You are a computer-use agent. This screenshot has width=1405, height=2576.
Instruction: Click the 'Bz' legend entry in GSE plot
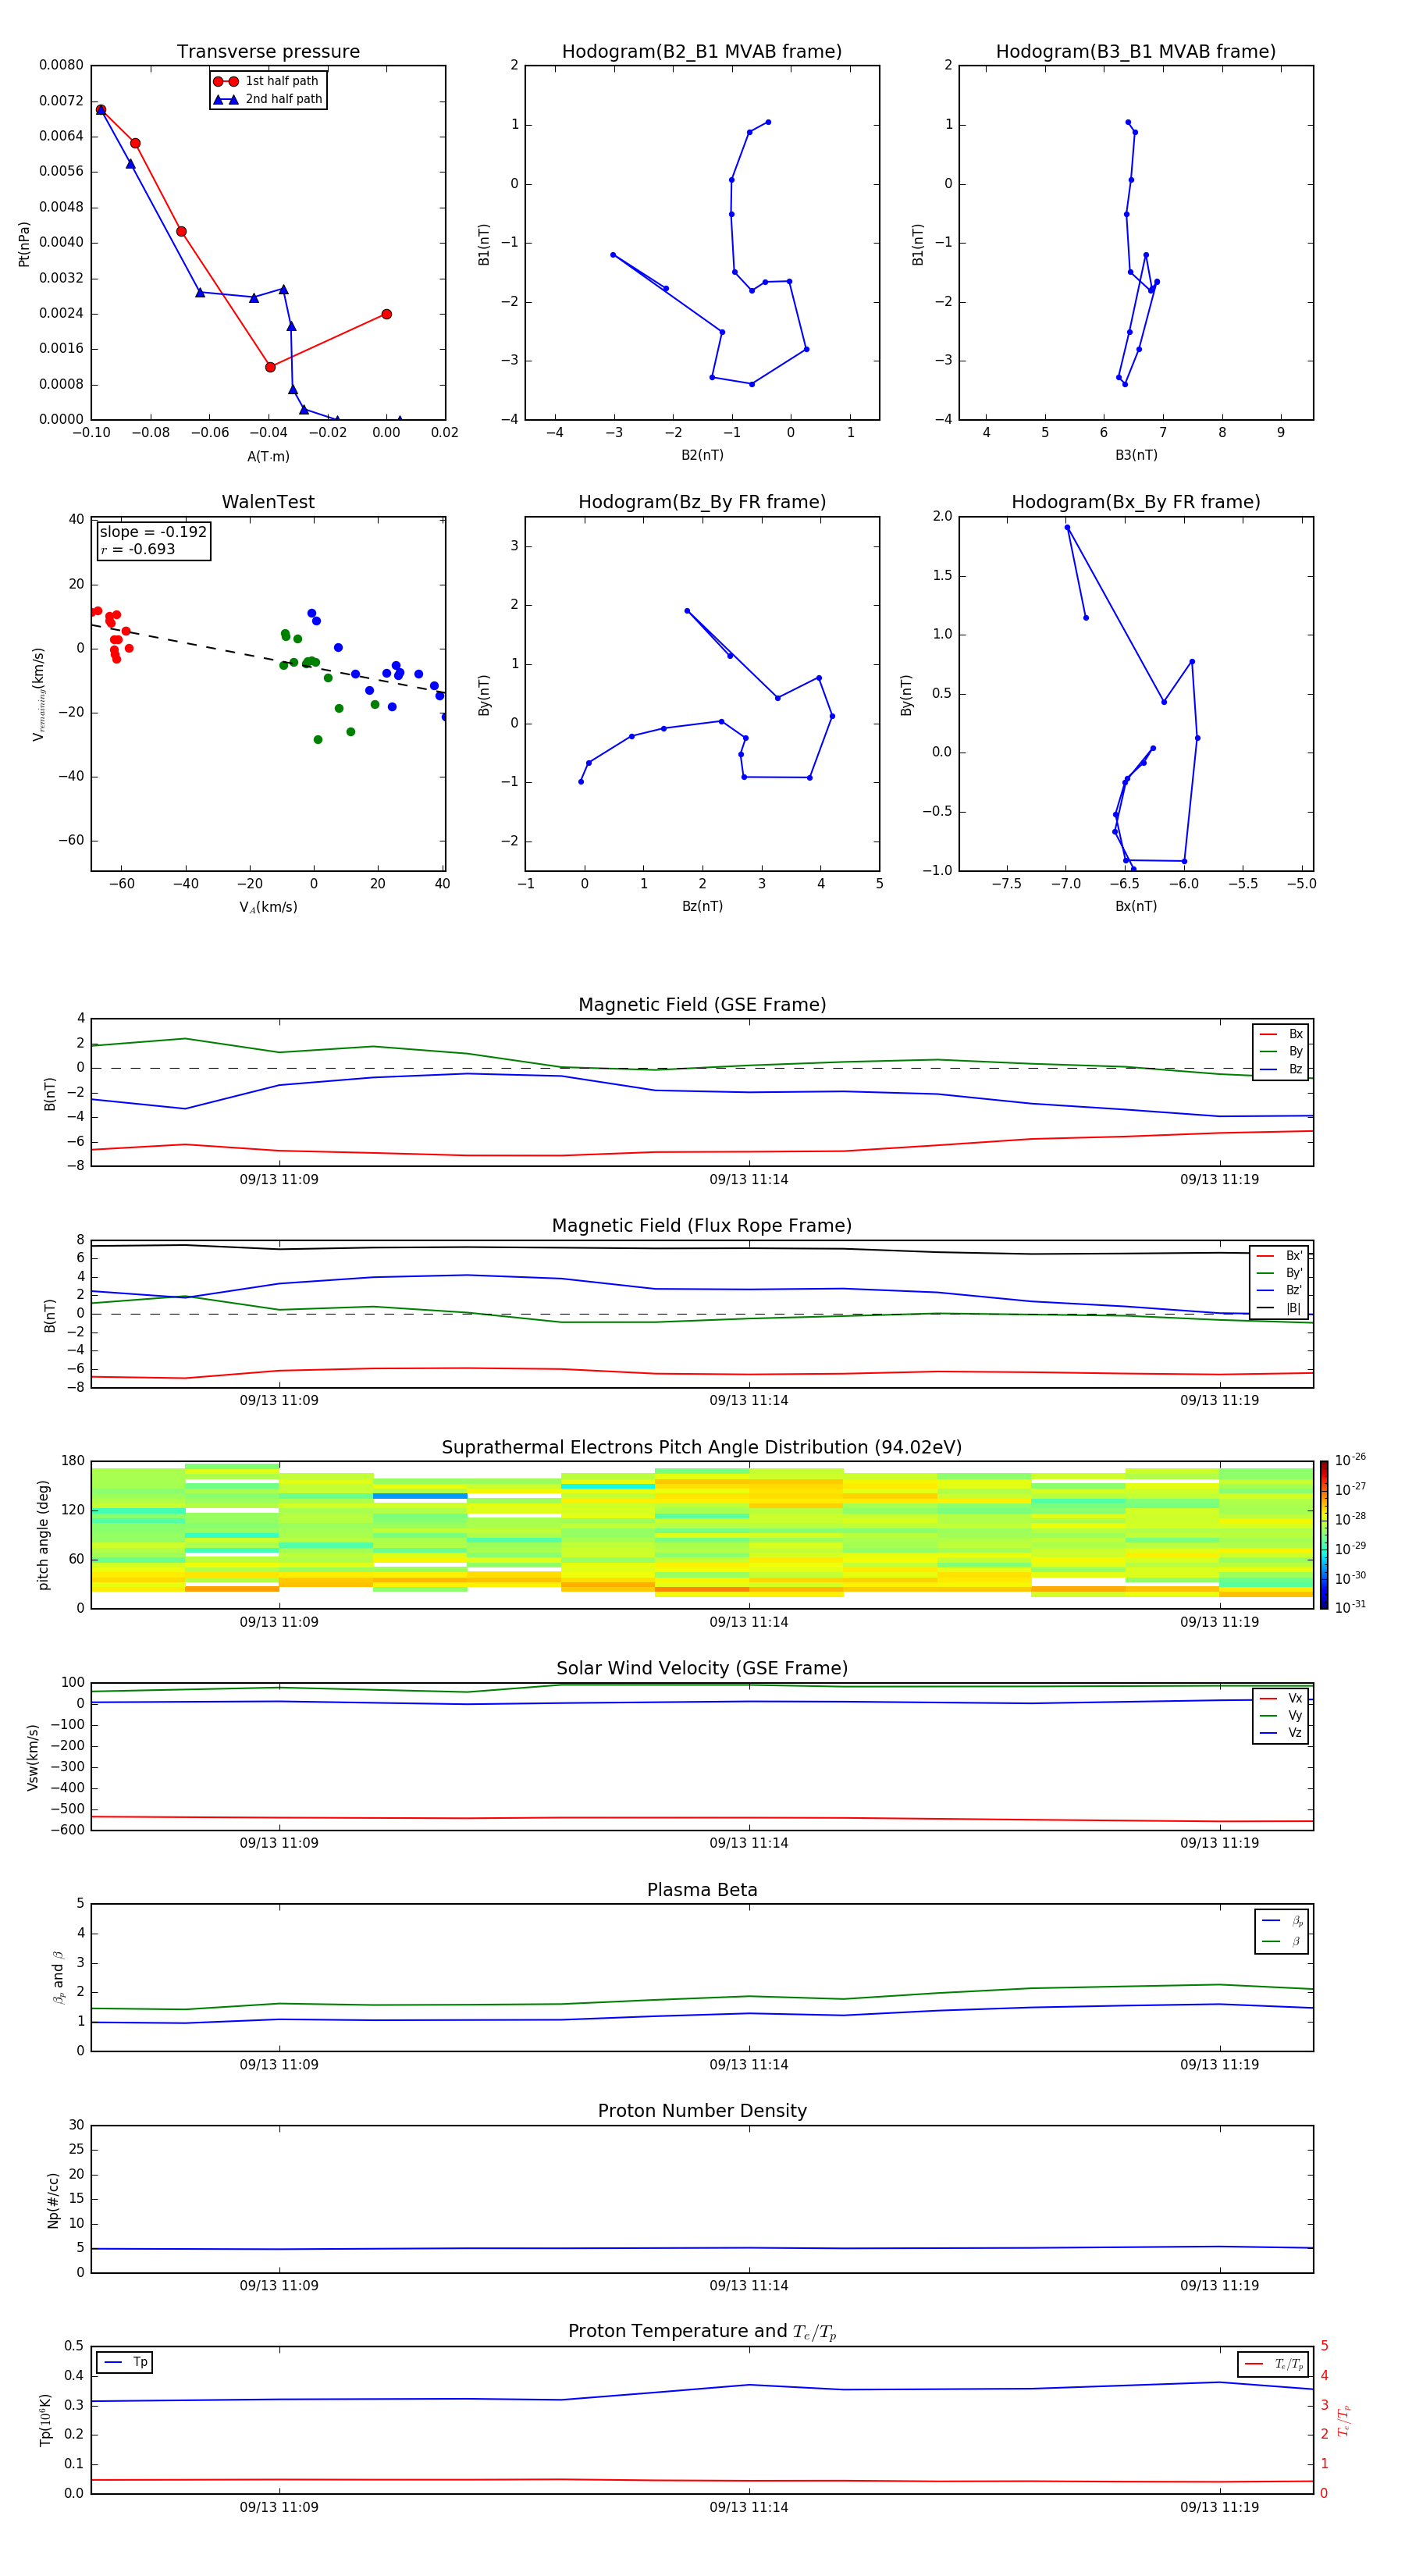pyautogui.click(x=1281, y=1069)
